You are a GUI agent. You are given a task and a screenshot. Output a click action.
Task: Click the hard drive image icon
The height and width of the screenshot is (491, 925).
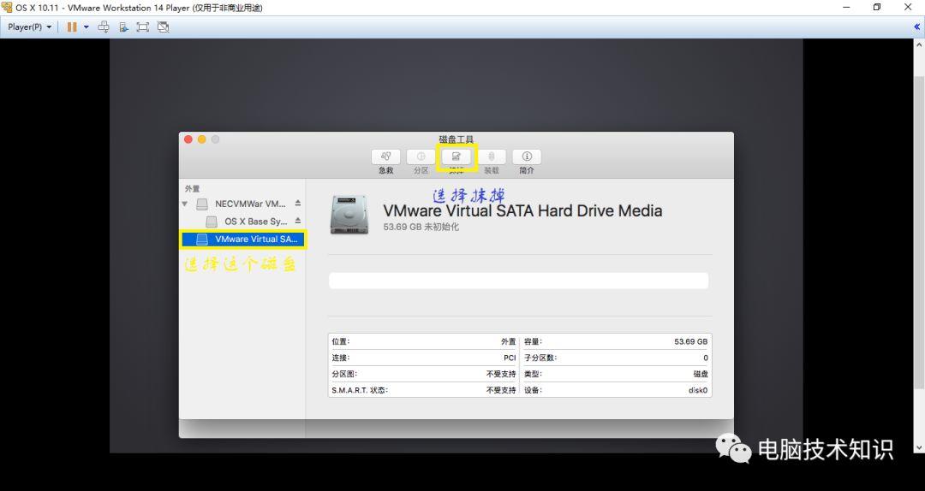[349, 216]
